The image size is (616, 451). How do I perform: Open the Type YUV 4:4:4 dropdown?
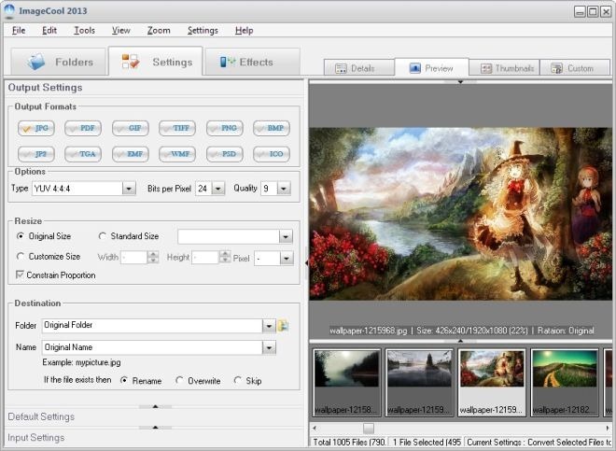[x=129, y=189]
